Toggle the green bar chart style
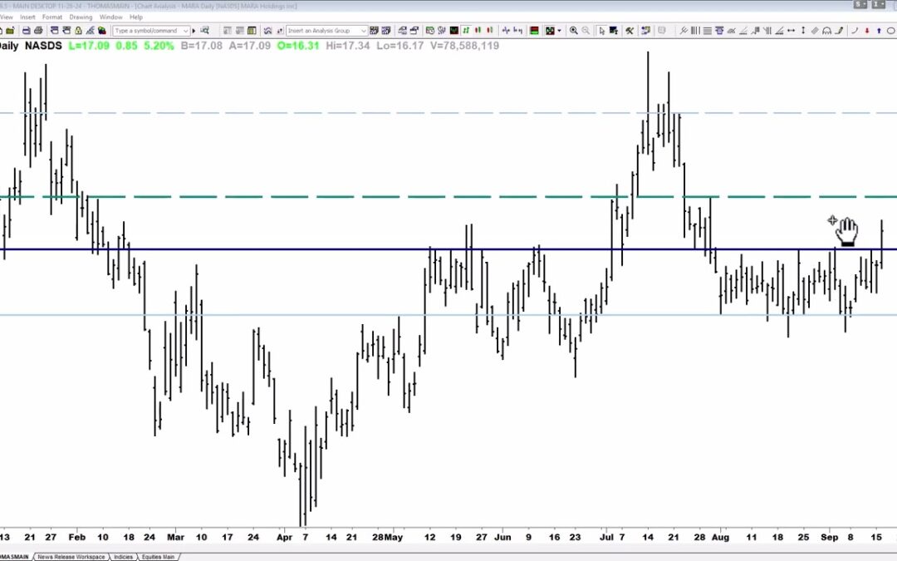 [466, 31]
